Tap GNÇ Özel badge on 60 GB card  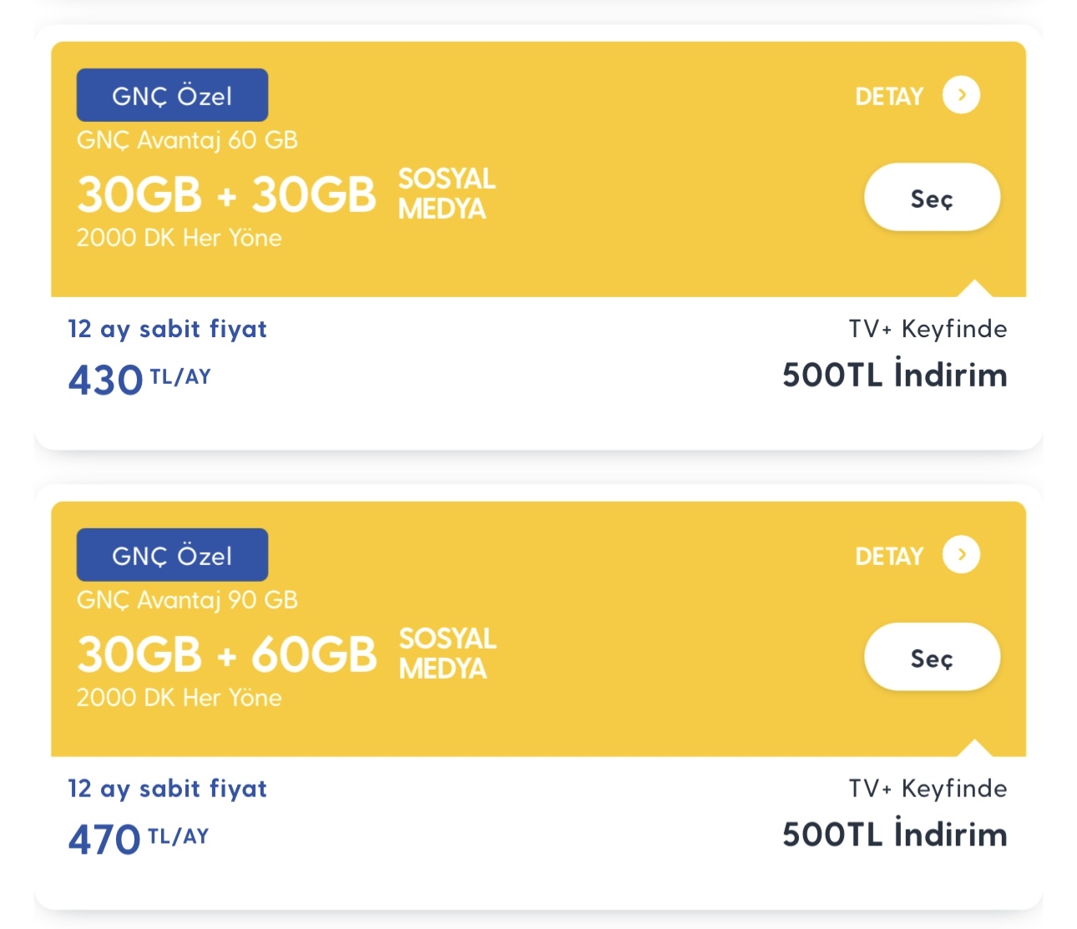tap(172, 95)
